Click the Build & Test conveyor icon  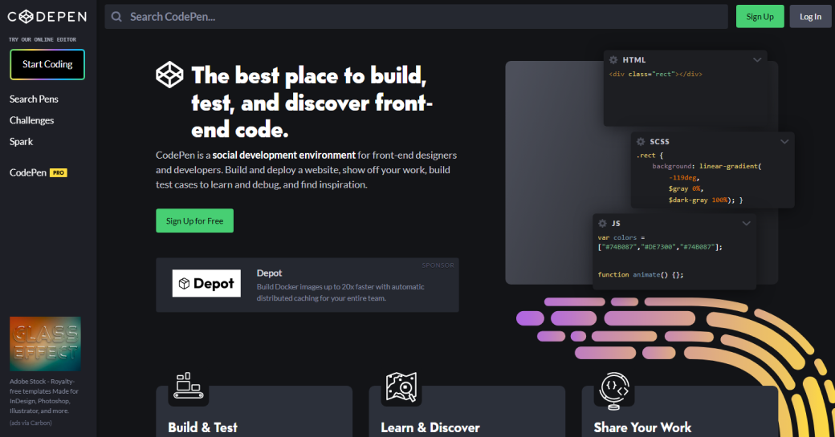(x=189, y=386)
